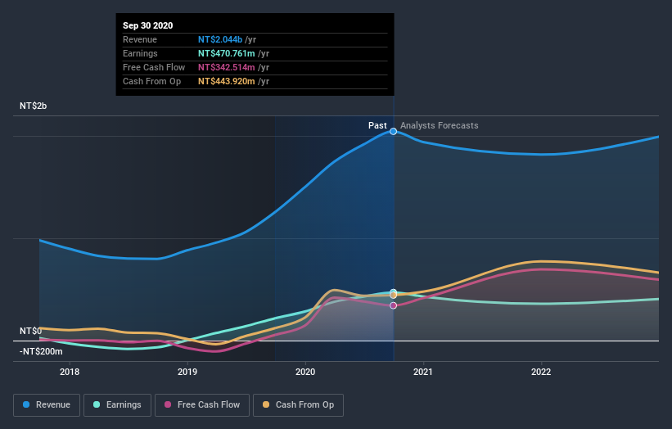Click the NT$443.920m cash from op value
672x429 pixels.
226,81
